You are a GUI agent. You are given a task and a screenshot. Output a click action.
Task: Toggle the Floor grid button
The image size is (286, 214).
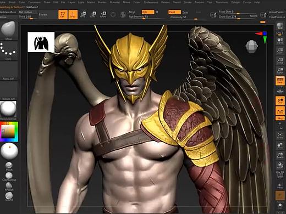280,91
